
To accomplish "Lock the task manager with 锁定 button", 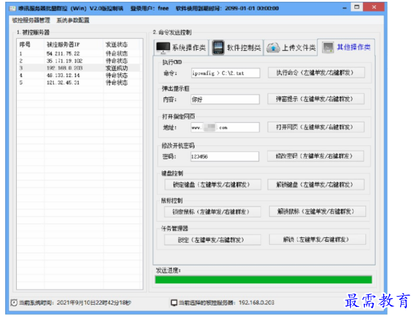I will [x=212, y=240].
